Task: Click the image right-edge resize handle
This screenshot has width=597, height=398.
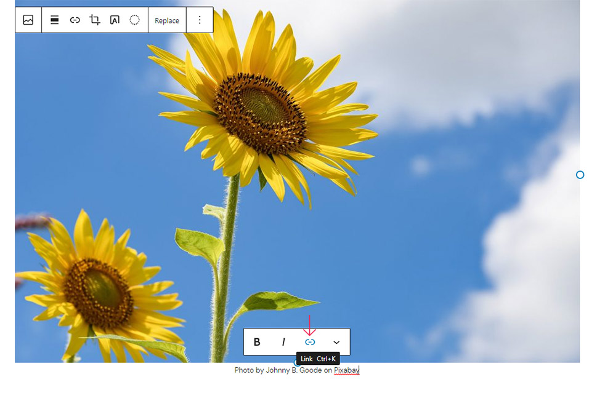Action: 580,175
